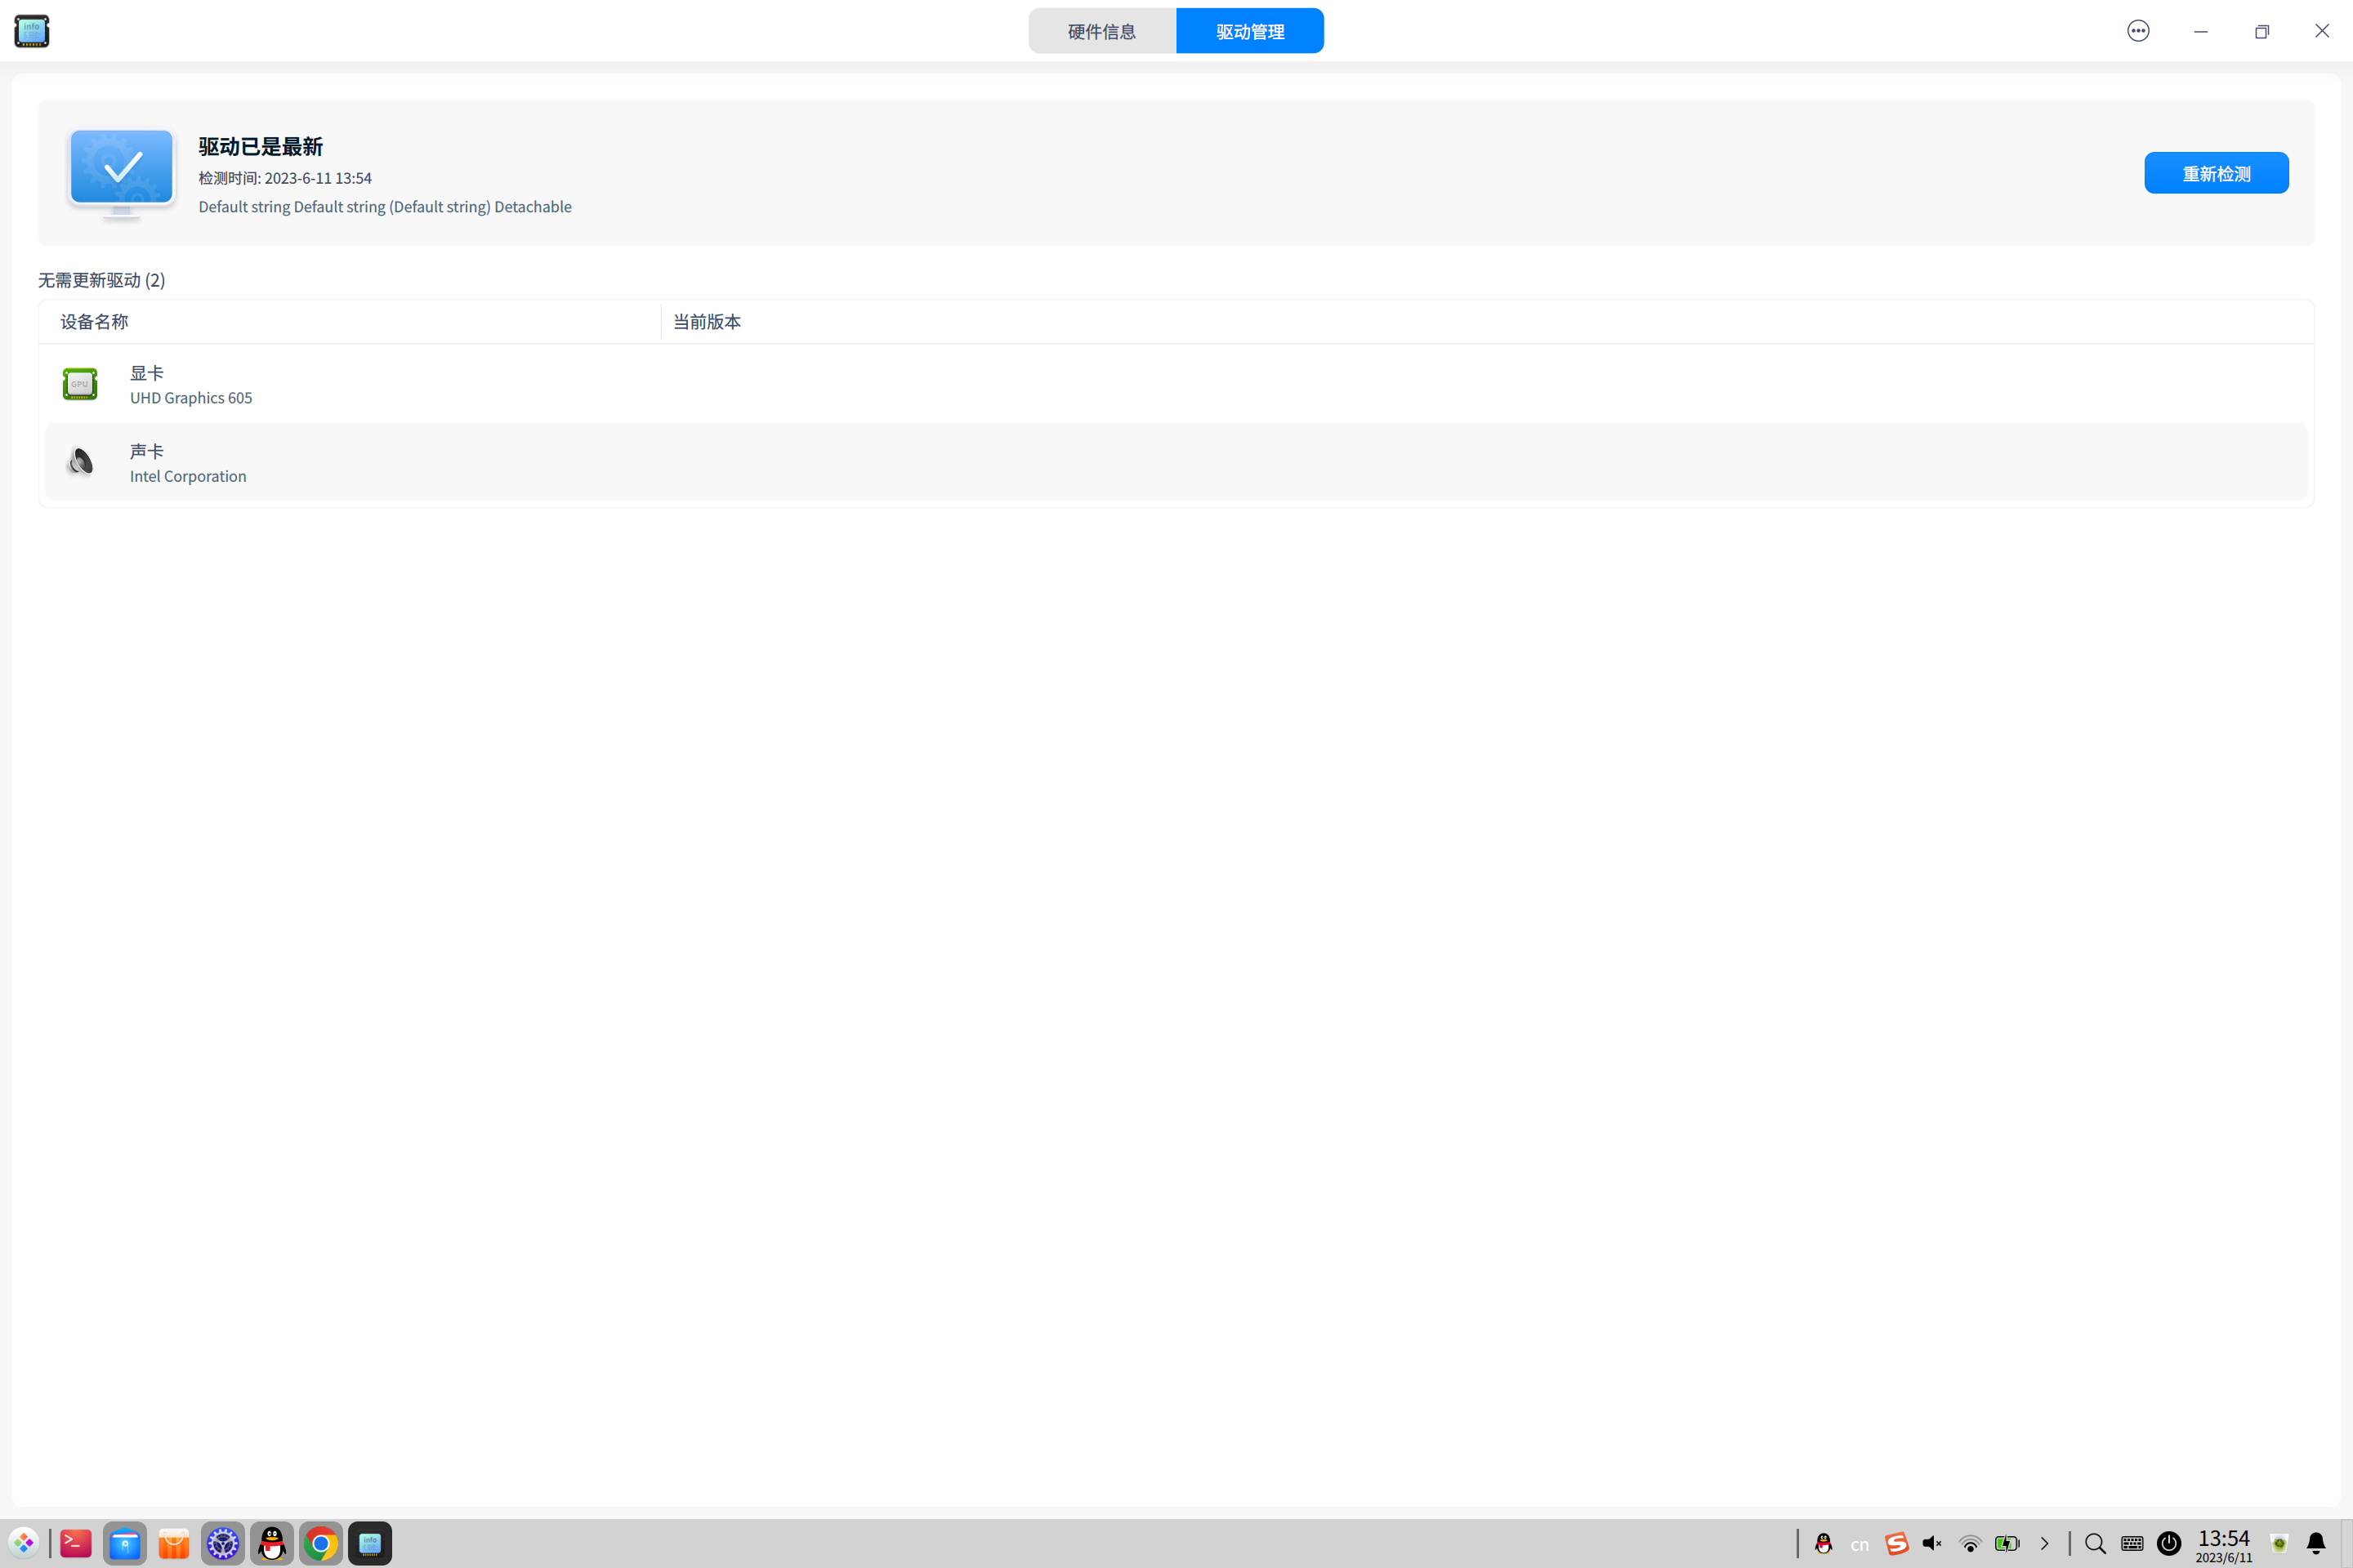The image size is (2353, 1568).
Task: Click the power button in the tray
Action: 2168,1543
